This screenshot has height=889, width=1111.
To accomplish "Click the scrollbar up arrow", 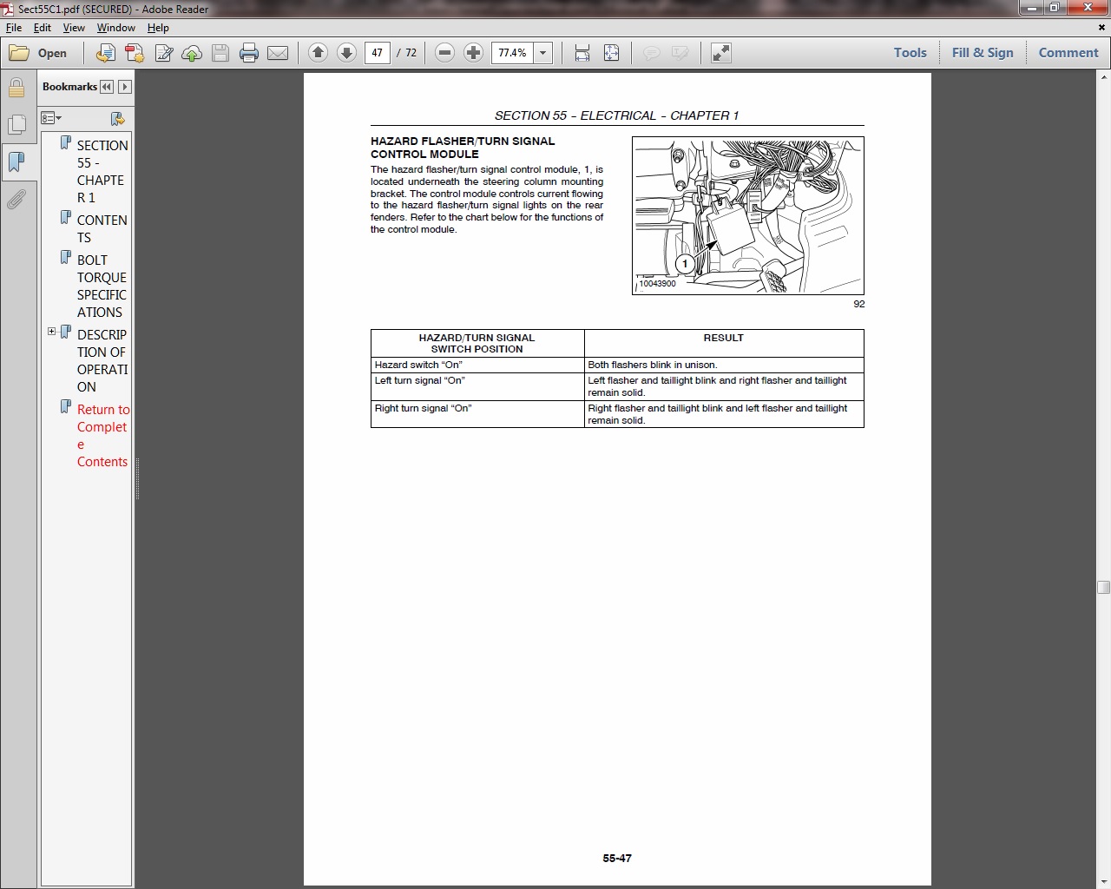I will (x=1103, y=78).
